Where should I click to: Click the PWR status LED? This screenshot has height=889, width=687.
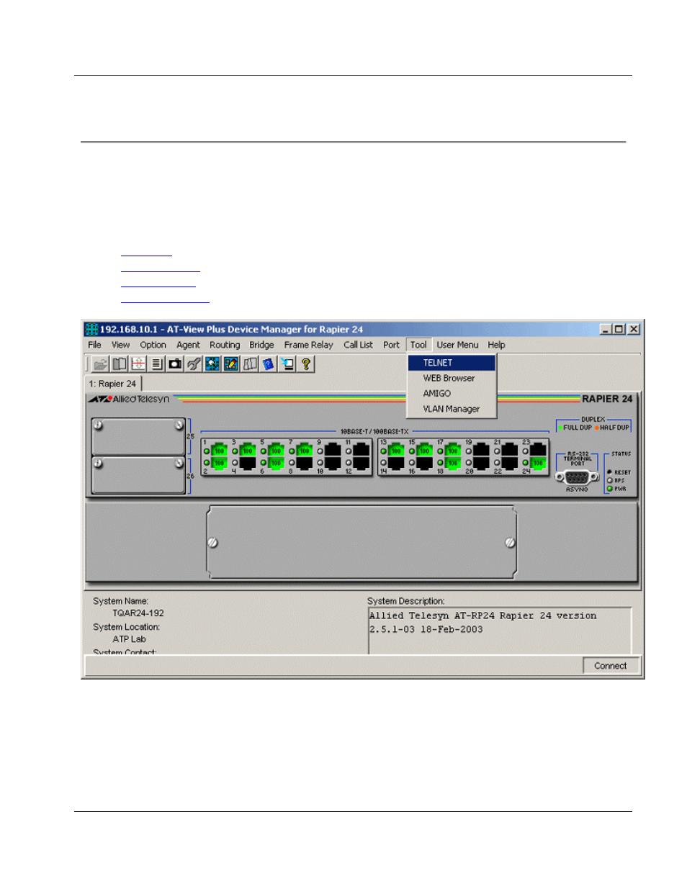point(610,489)
